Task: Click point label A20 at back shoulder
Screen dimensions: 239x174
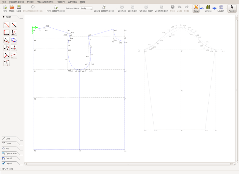Action: click(x=90, y=35)
